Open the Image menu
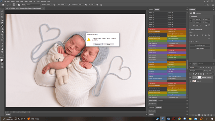The height and width of the screenshot is (121, 215). pos(13,1)
